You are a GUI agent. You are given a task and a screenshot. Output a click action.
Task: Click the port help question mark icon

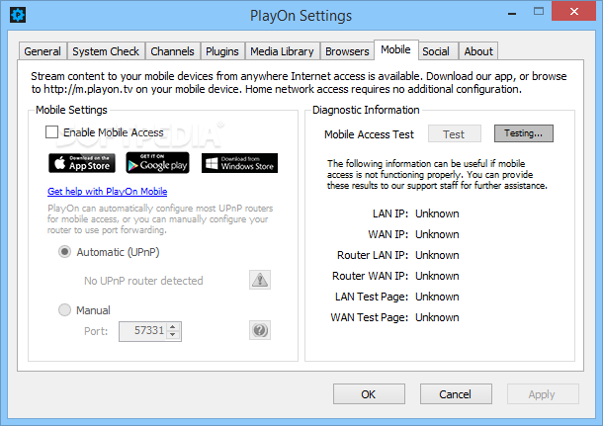(x=260, y=330)
